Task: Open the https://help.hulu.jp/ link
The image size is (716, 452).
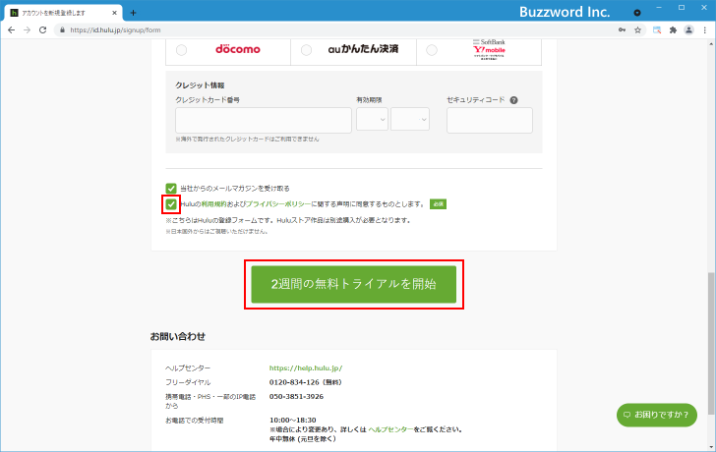Action: [x=306, y=368]
